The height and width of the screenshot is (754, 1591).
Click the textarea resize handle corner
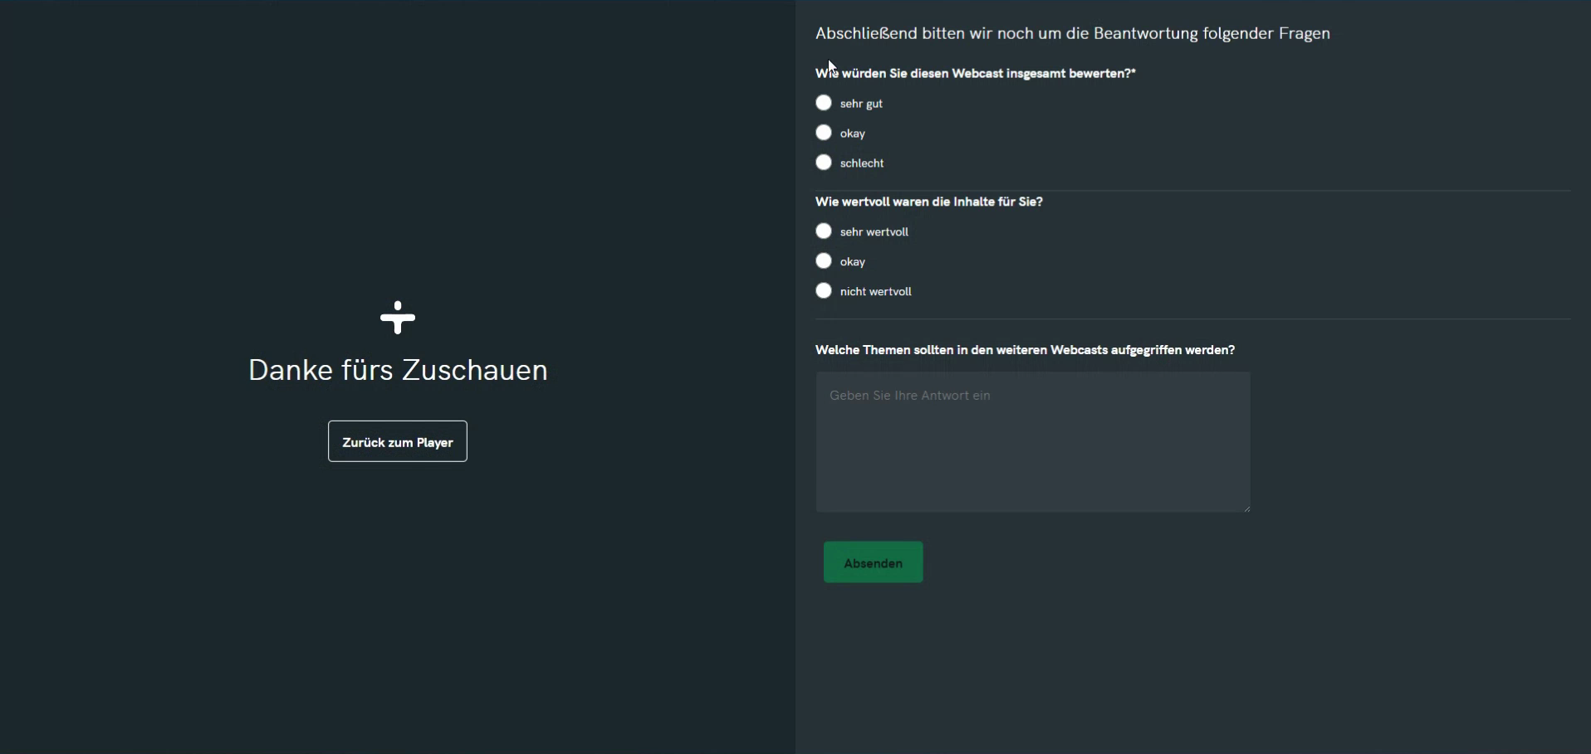(1248, 508)
